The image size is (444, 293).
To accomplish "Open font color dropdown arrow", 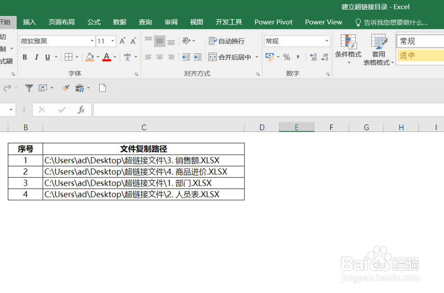I will coord(115,57).
